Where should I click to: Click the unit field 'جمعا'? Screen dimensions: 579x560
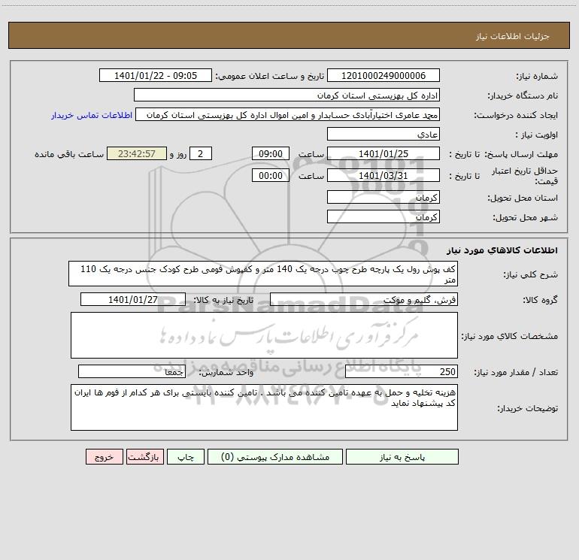(x=132, y=372)
